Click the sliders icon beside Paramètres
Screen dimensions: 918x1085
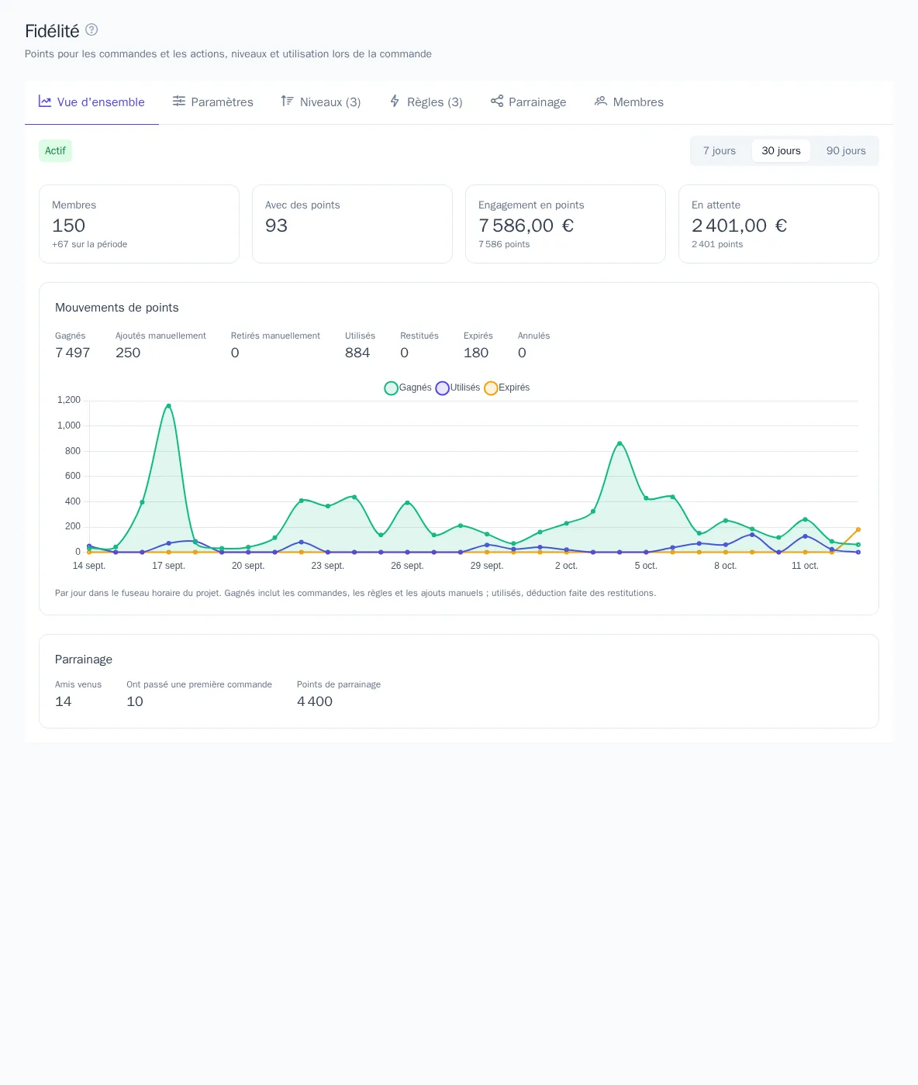[x=179, y=102]
